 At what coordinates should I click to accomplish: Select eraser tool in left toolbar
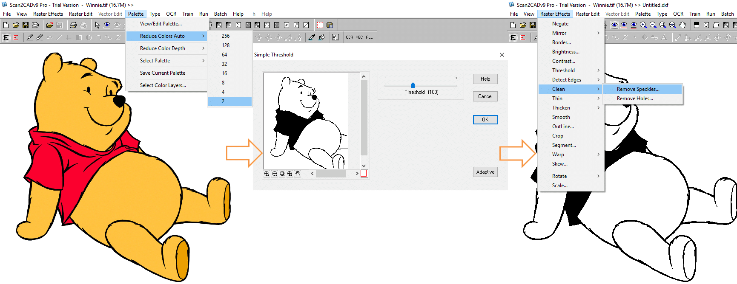pos(40,37)
